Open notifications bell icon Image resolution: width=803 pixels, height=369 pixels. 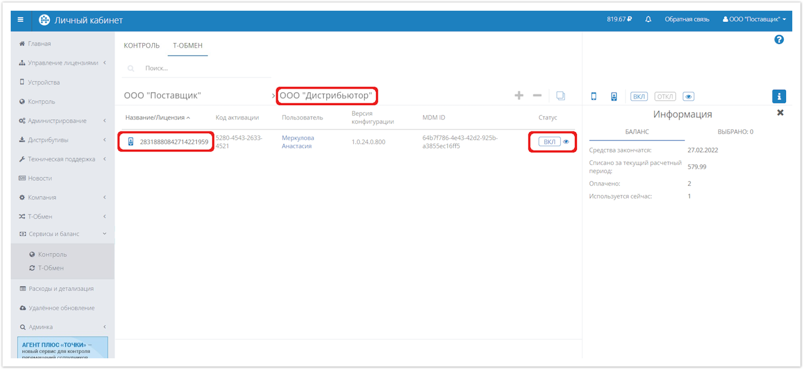click(648, 19)
